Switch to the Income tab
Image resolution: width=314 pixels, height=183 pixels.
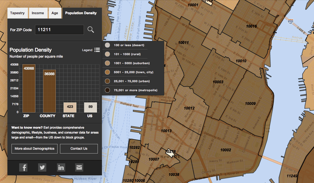38,13
